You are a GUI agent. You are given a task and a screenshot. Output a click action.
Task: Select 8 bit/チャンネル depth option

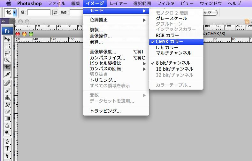(x=176, y=63)
